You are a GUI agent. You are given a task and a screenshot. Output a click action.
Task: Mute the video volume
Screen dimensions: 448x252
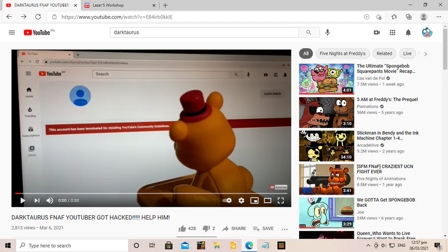[50, 201]
